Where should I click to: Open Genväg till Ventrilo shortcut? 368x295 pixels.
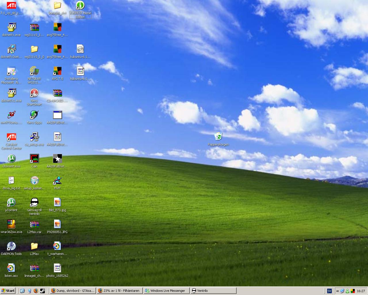[x=34, y=207]
